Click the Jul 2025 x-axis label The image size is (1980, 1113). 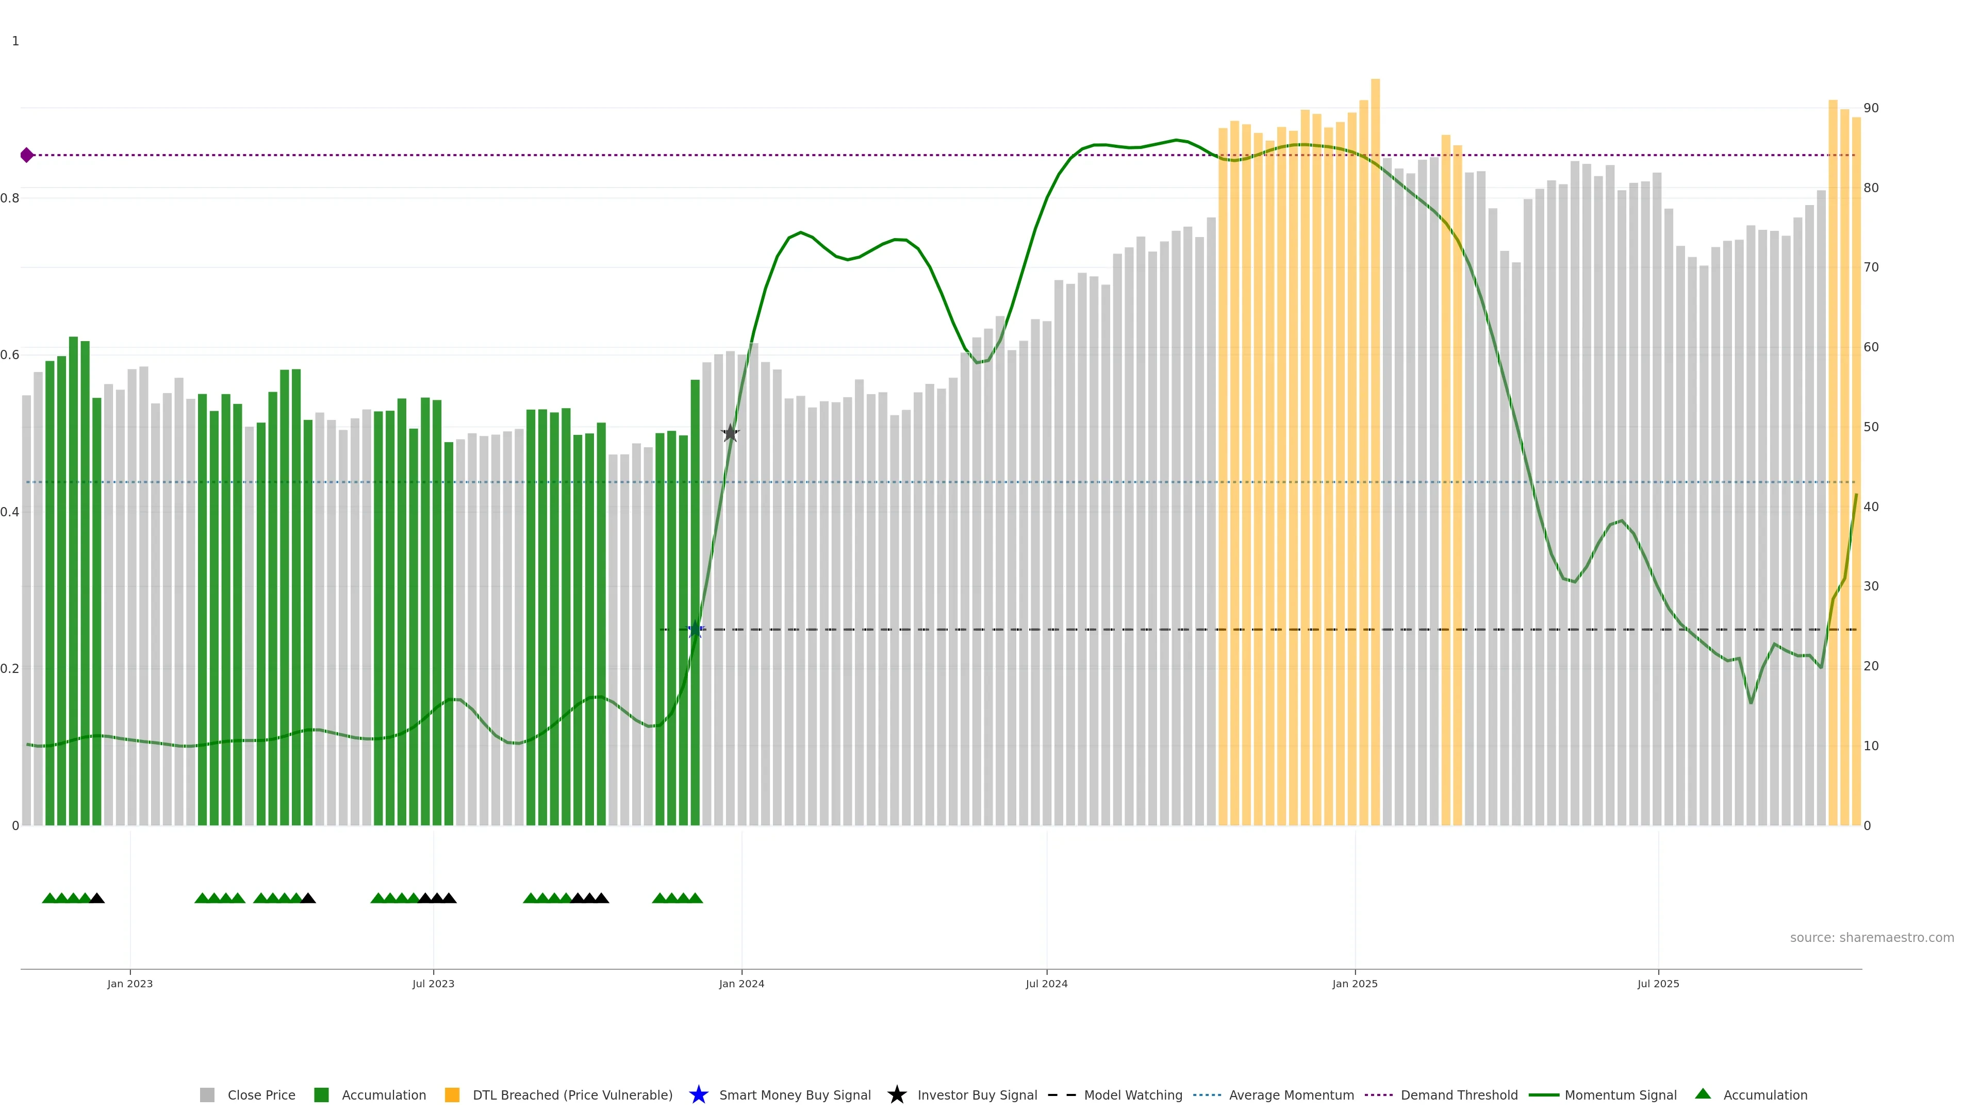pos(1658,983)
